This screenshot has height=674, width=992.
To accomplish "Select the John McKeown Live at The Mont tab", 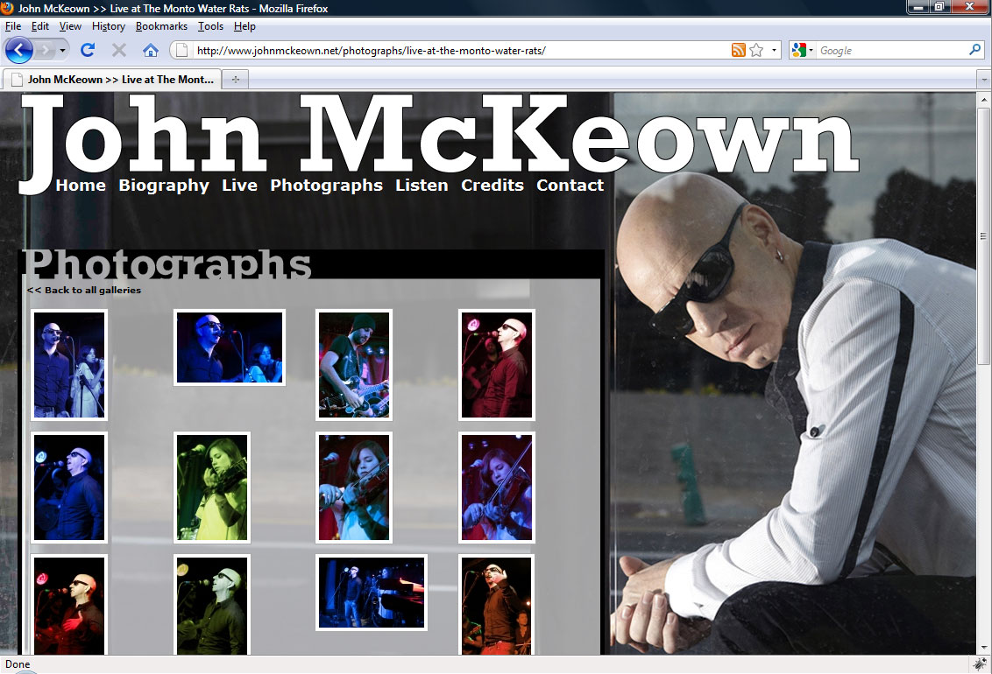I will tap(113, 80).
